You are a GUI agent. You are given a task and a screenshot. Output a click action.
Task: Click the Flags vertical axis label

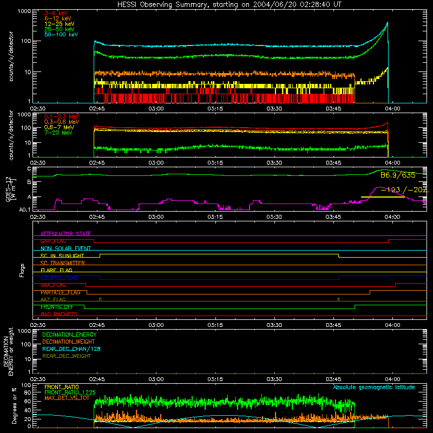click(22, 270)
